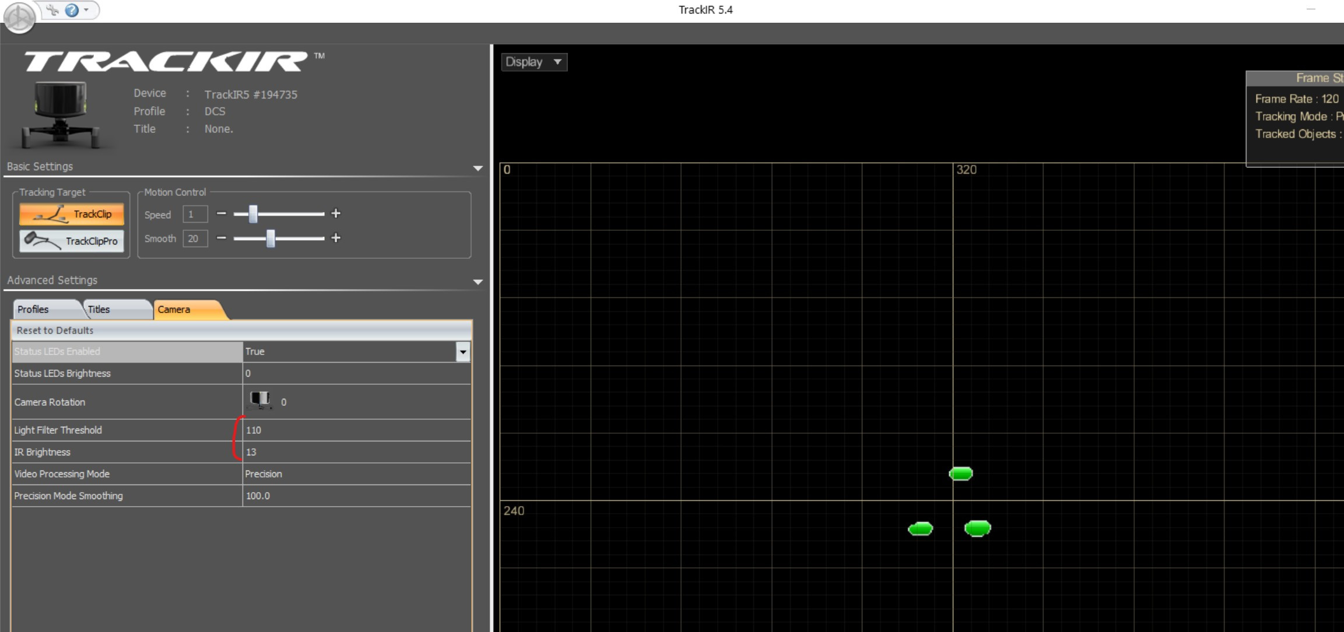Screen dimensions: 1344x632
Task: Select TrackClipPro as tracking target
Action: 72,241
